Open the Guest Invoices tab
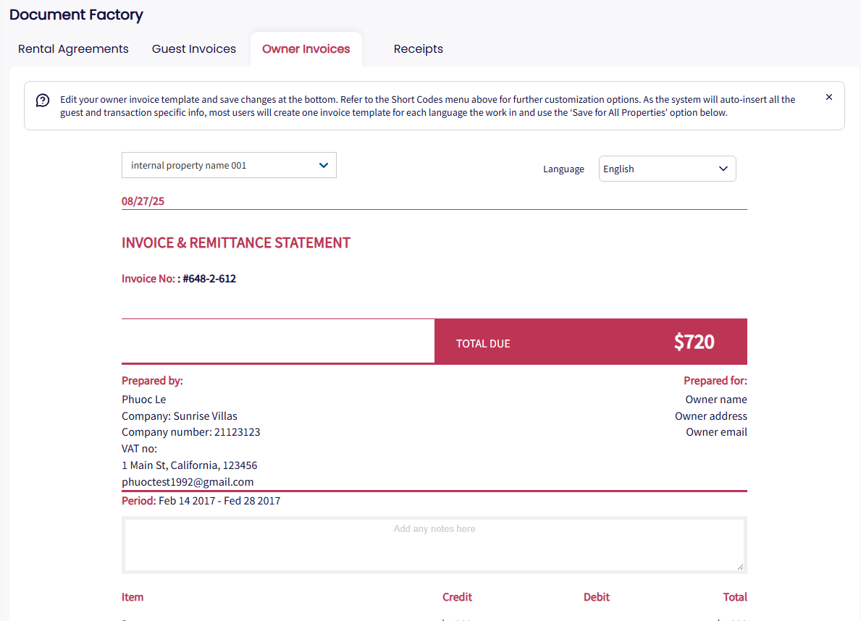 click(194, 49)
